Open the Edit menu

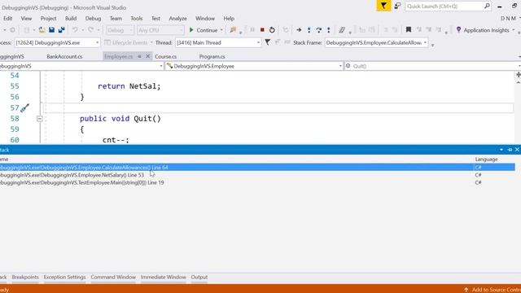pyautogui.click(x=7, y=18)
